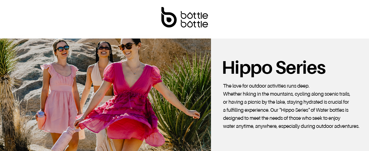Click the woman in magenta dress
This screenshot has height=151, width=369.
[x=131, y=98]
